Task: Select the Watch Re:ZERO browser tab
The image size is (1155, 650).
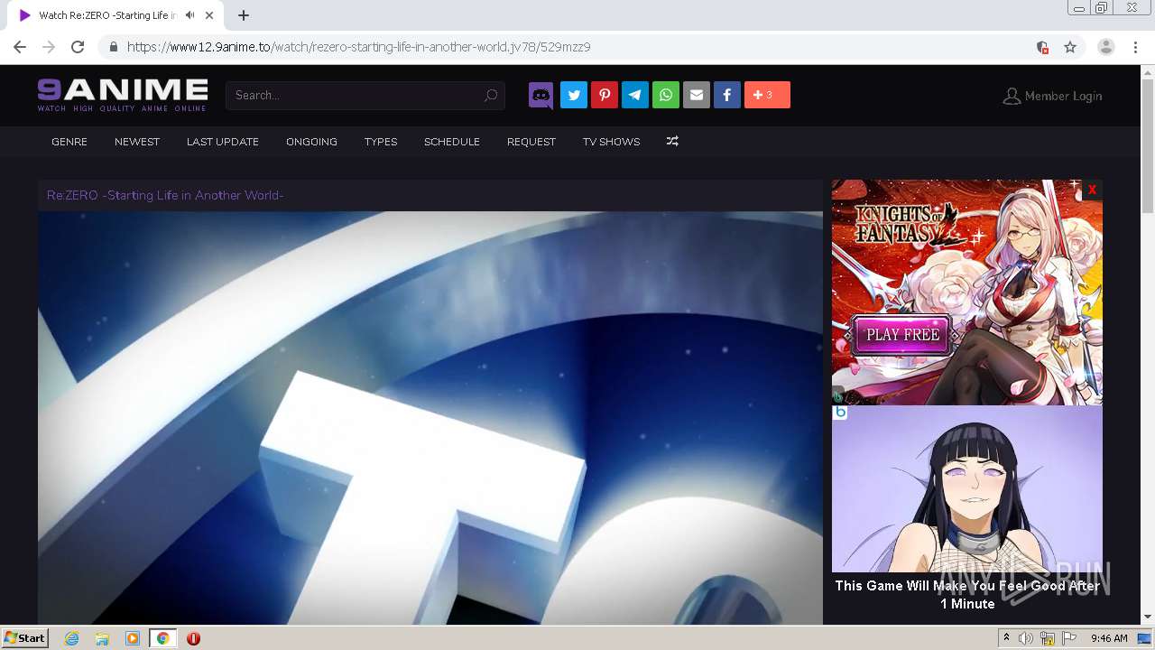Action: (116, 15)
